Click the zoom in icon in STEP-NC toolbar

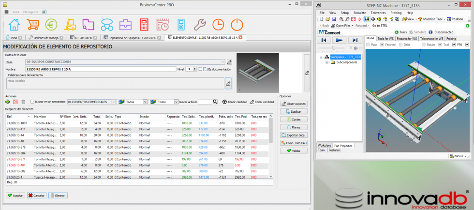tap(341, 19)
